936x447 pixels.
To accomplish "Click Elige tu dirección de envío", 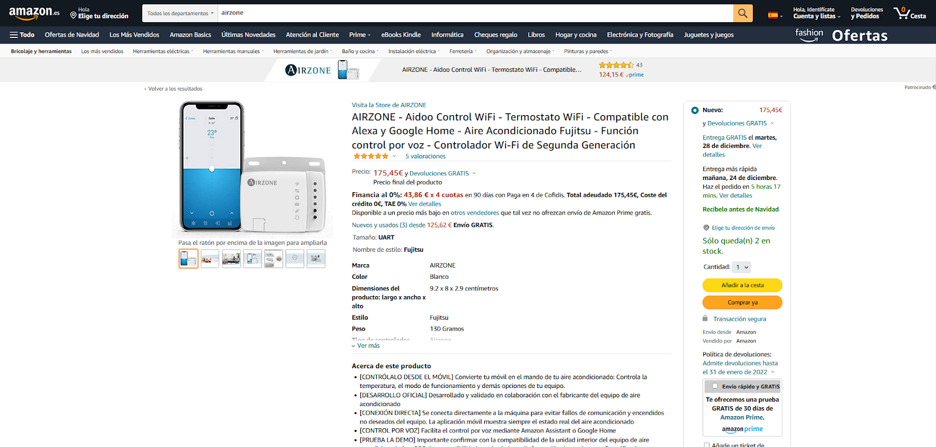I will pos(743,228).
